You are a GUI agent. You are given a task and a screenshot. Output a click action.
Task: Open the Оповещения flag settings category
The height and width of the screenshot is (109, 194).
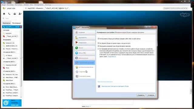(x=85, y=43)
